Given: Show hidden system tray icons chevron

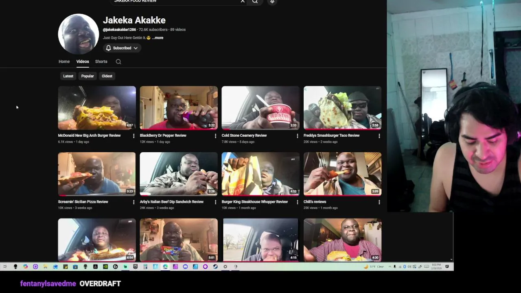Looking at the screenshot, I should [x=390, y=267].
